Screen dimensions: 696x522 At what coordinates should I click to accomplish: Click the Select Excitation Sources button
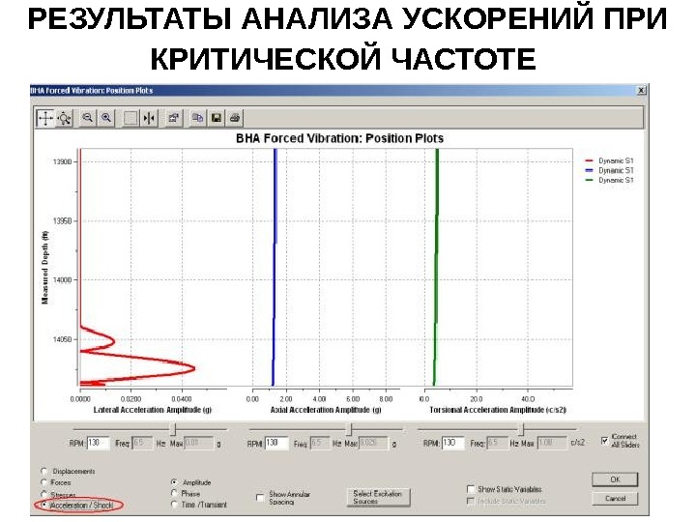[378, 497]
